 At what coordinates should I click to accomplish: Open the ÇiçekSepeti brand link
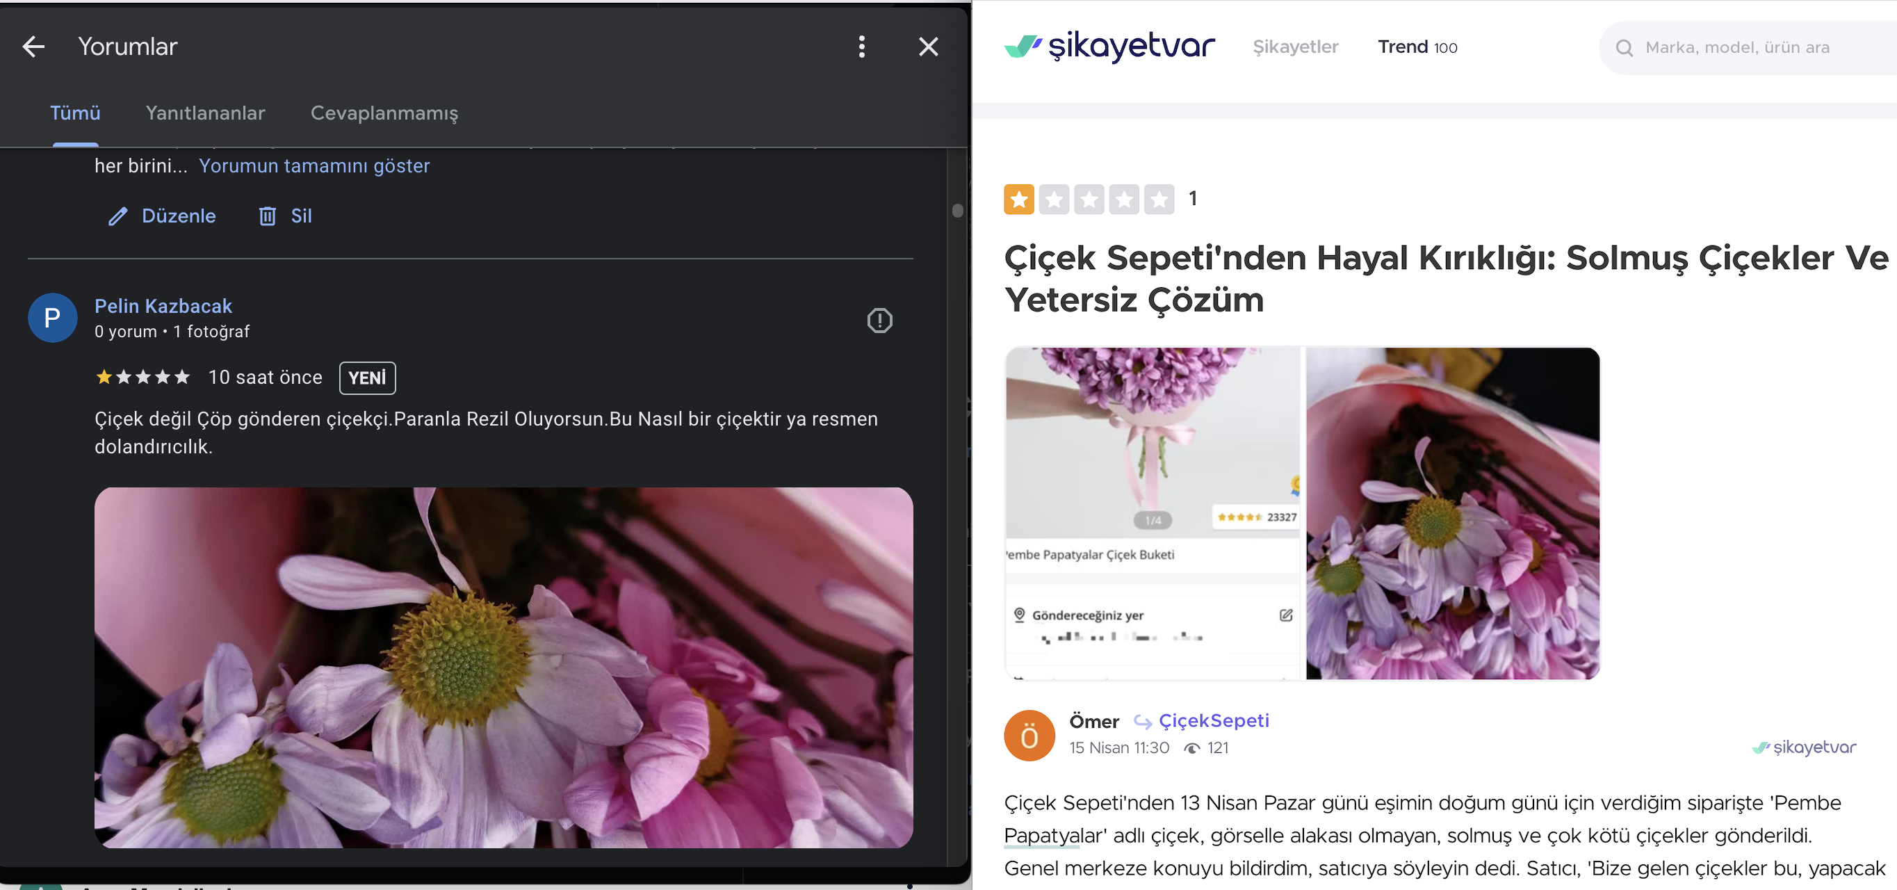coord(1213,720)
